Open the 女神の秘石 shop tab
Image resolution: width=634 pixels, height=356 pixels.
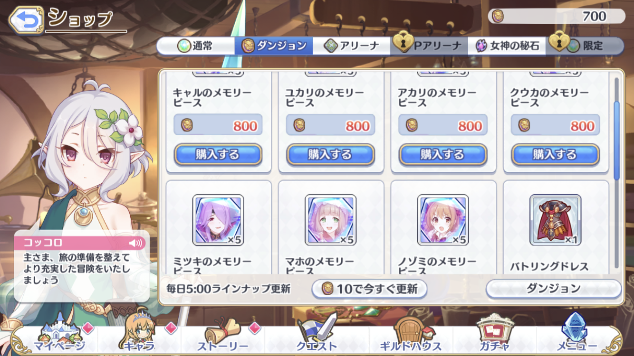click(508, 46)
